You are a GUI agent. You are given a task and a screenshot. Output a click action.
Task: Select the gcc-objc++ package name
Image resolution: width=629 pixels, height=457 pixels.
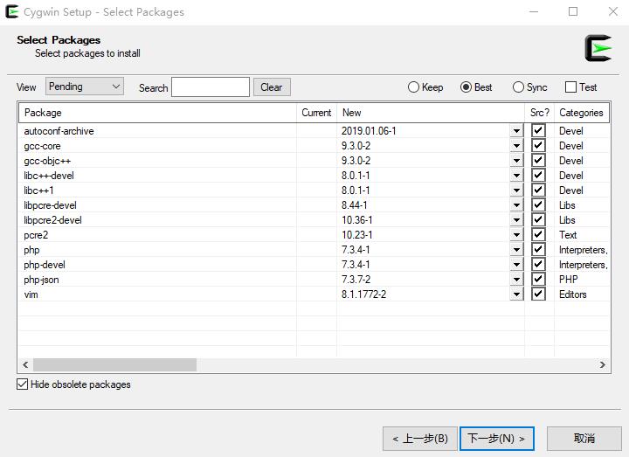[47, 161]
